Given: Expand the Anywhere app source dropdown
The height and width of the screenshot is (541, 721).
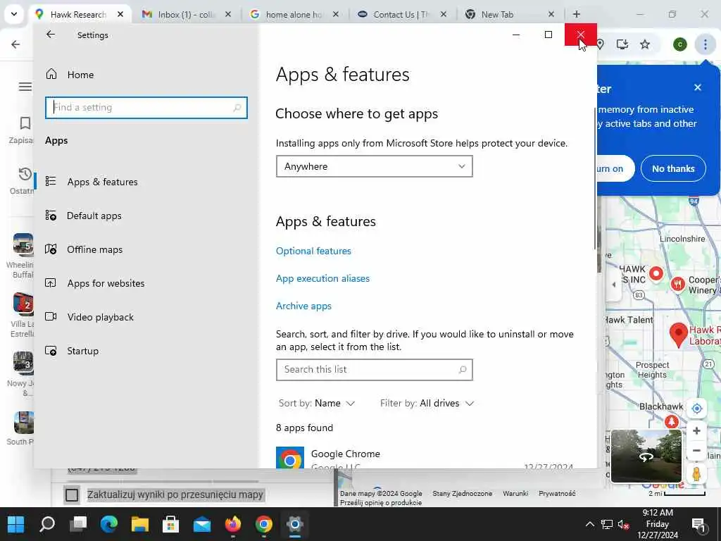Looking at the screenshot, I should (374, 166).
